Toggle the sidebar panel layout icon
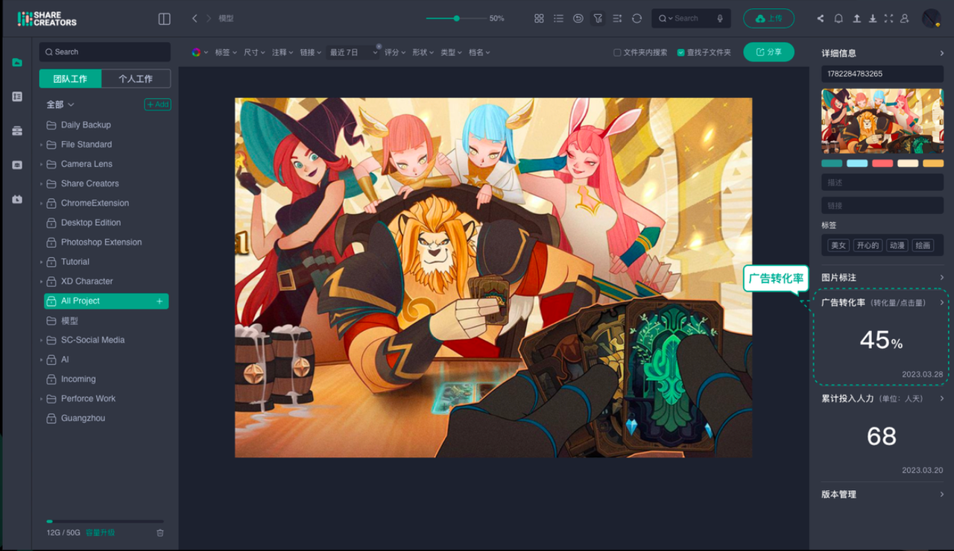The width and height of the screenshot is (954, 551). (165, 19)
